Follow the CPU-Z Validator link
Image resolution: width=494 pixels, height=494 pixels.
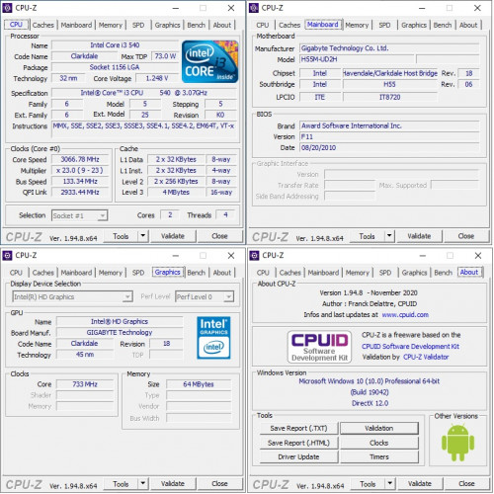coord(426,357)
